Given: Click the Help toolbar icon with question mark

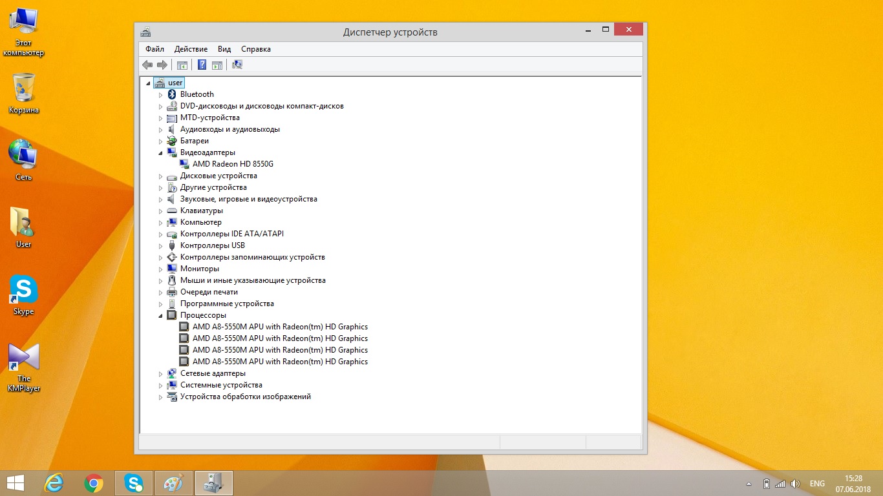Looking at the screenshot, I should coord(202,65).
